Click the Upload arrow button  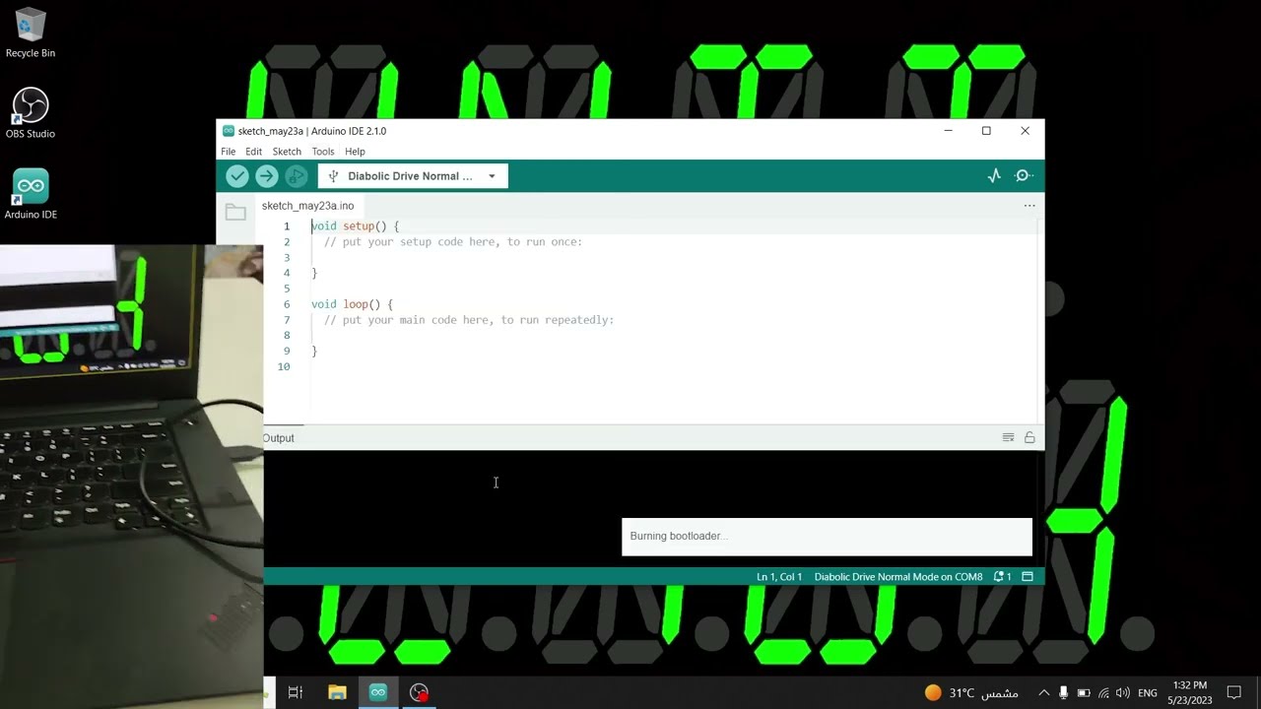coord(267,176)
